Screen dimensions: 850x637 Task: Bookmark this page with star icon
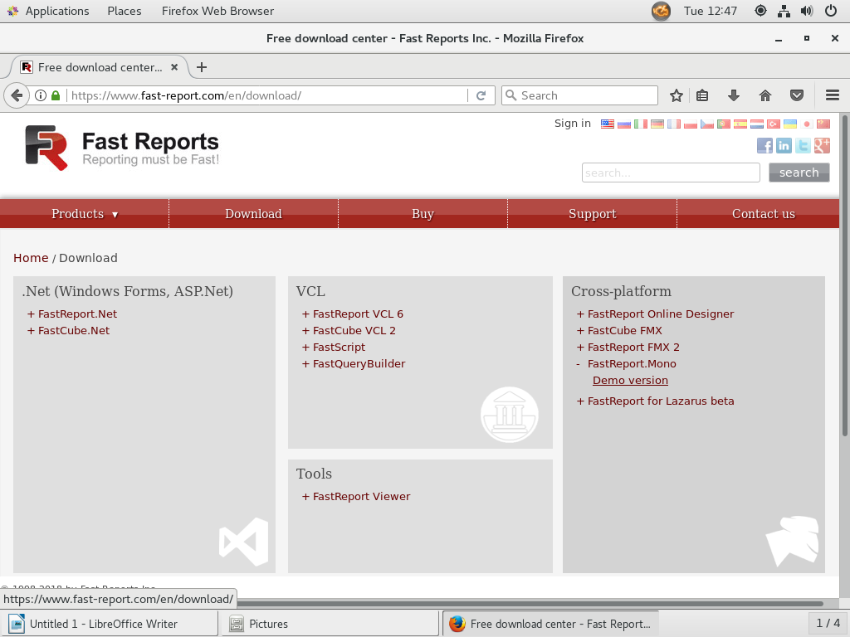676,96
